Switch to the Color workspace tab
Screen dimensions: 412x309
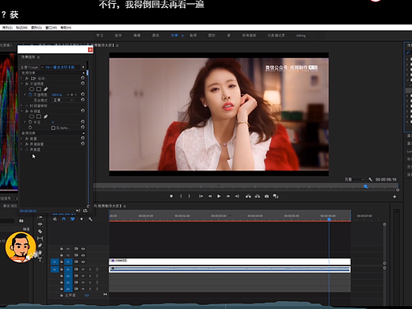(x=155, y=36)
